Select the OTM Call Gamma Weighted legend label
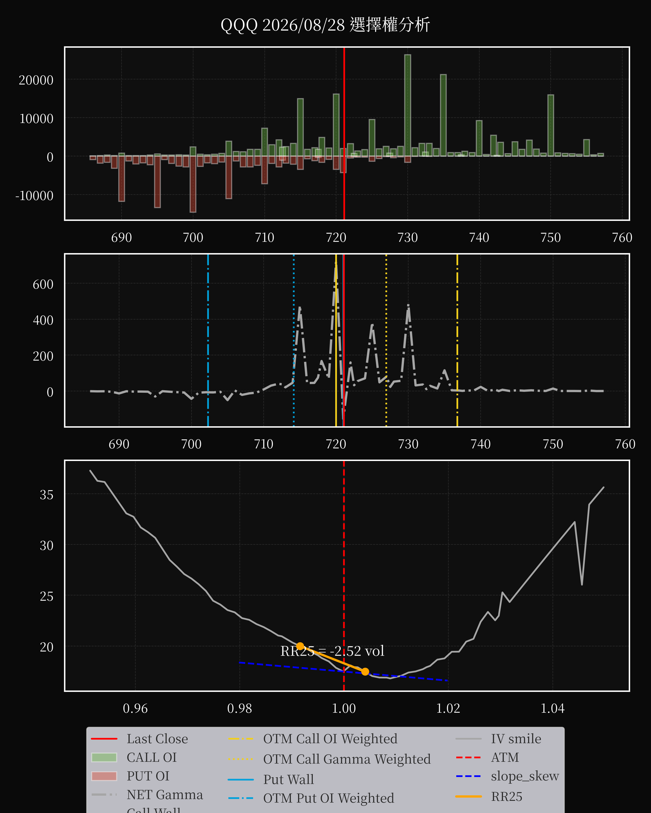651x813 pixels. point(347,759)
